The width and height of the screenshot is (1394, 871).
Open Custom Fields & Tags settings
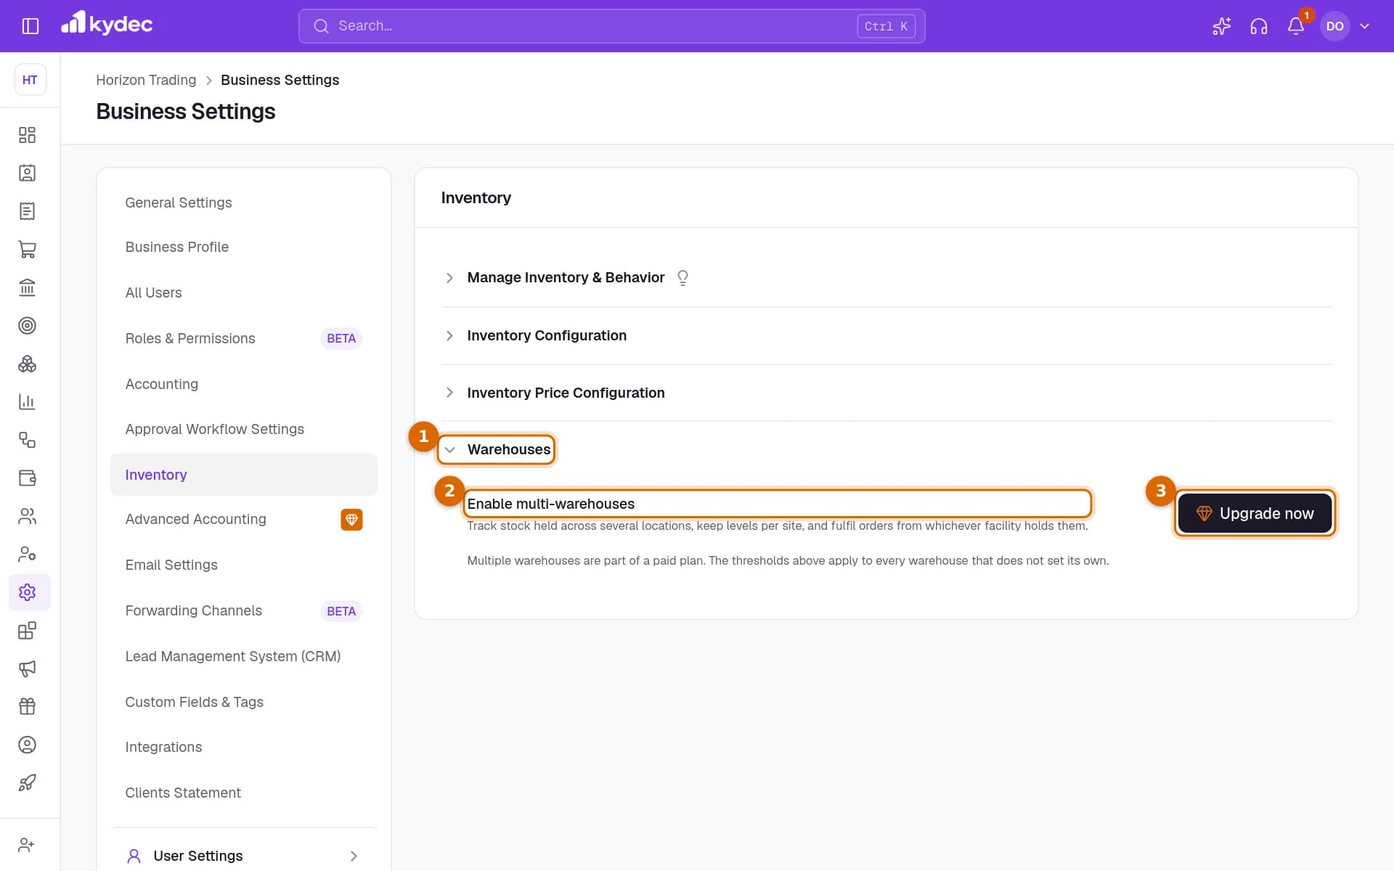(194, 702)
